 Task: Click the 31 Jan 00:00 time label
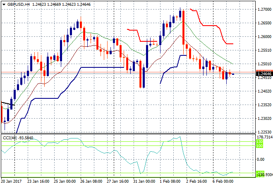point(144,181)
